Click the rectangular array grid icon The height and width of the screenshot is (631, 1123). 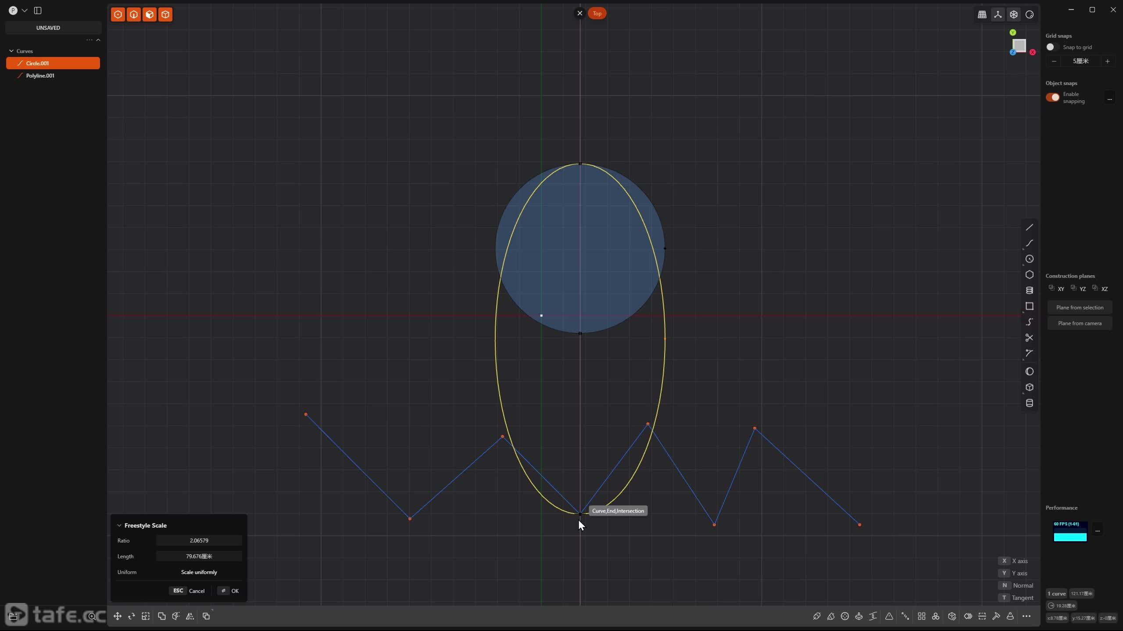click(x=921, y=616)
